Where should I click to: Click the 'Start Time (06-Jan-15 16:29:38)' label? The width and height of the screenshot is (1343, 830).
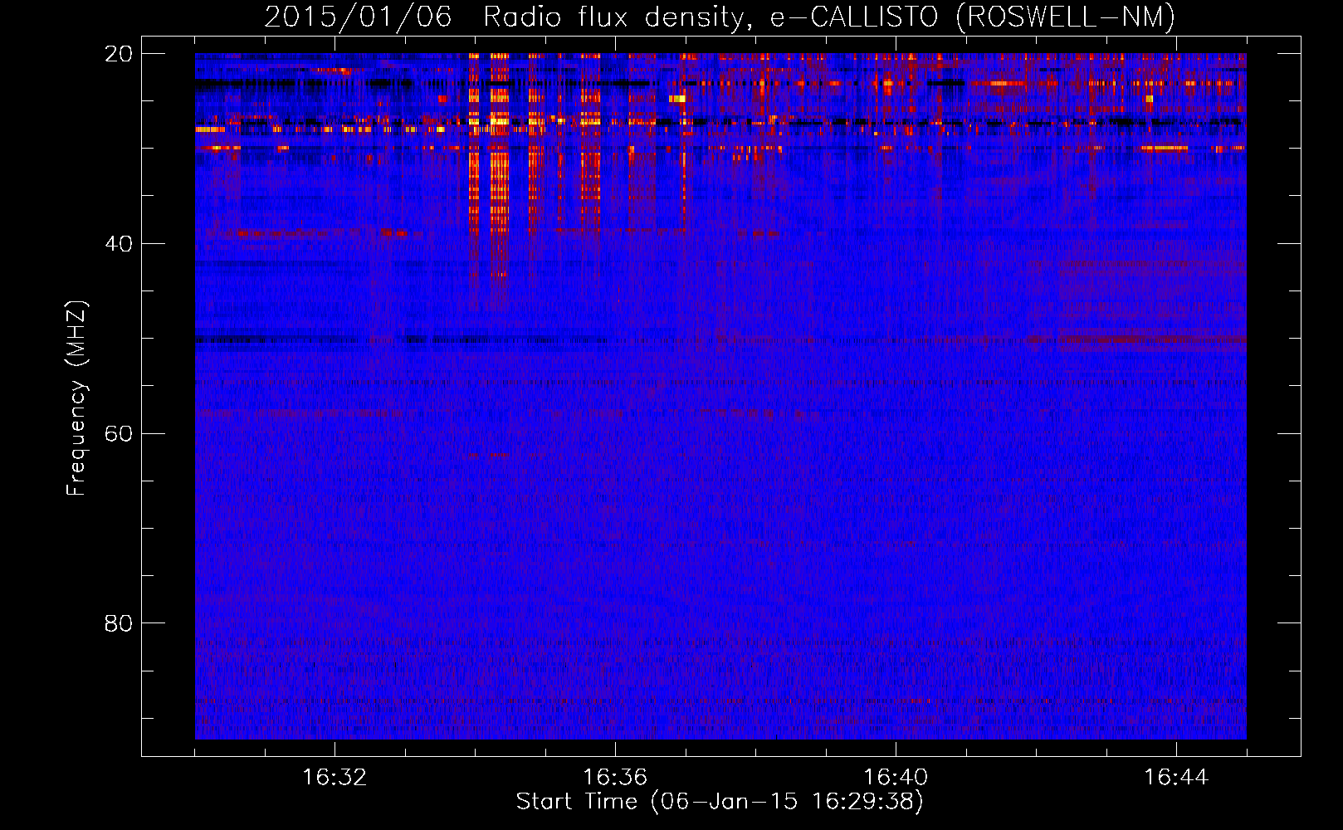720,802
